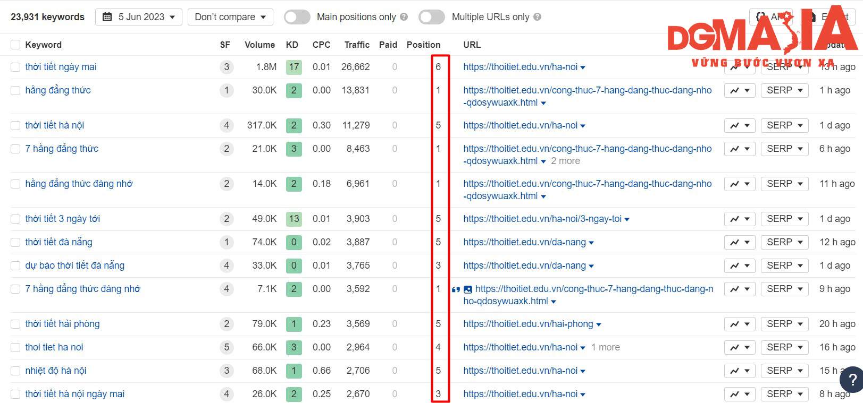Check the box for 'thời tiết ngày mai'
Image resolution: width=863 pixels, height=403 pixels.
(15, 67)
